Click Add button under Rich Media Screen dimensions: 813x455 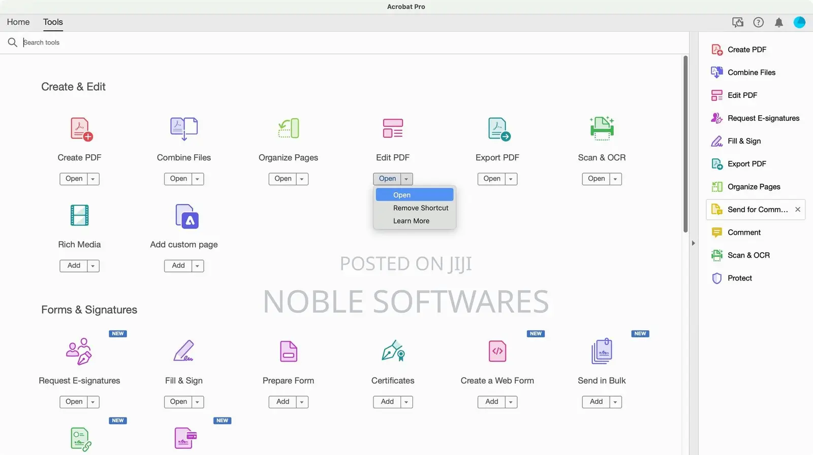click(74, 266)
